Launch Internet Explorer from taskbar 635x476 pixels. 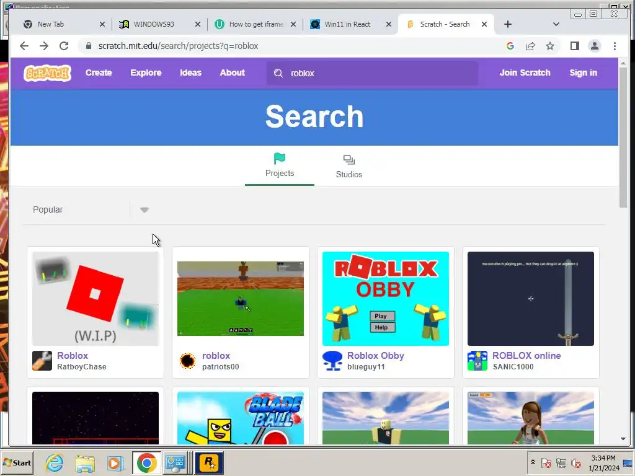(x=55, y=462)
